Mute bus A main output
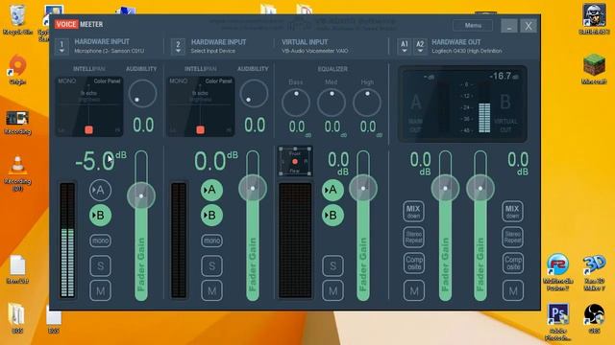Viewport: 615px width, 345px height. (x=414, y=290)
